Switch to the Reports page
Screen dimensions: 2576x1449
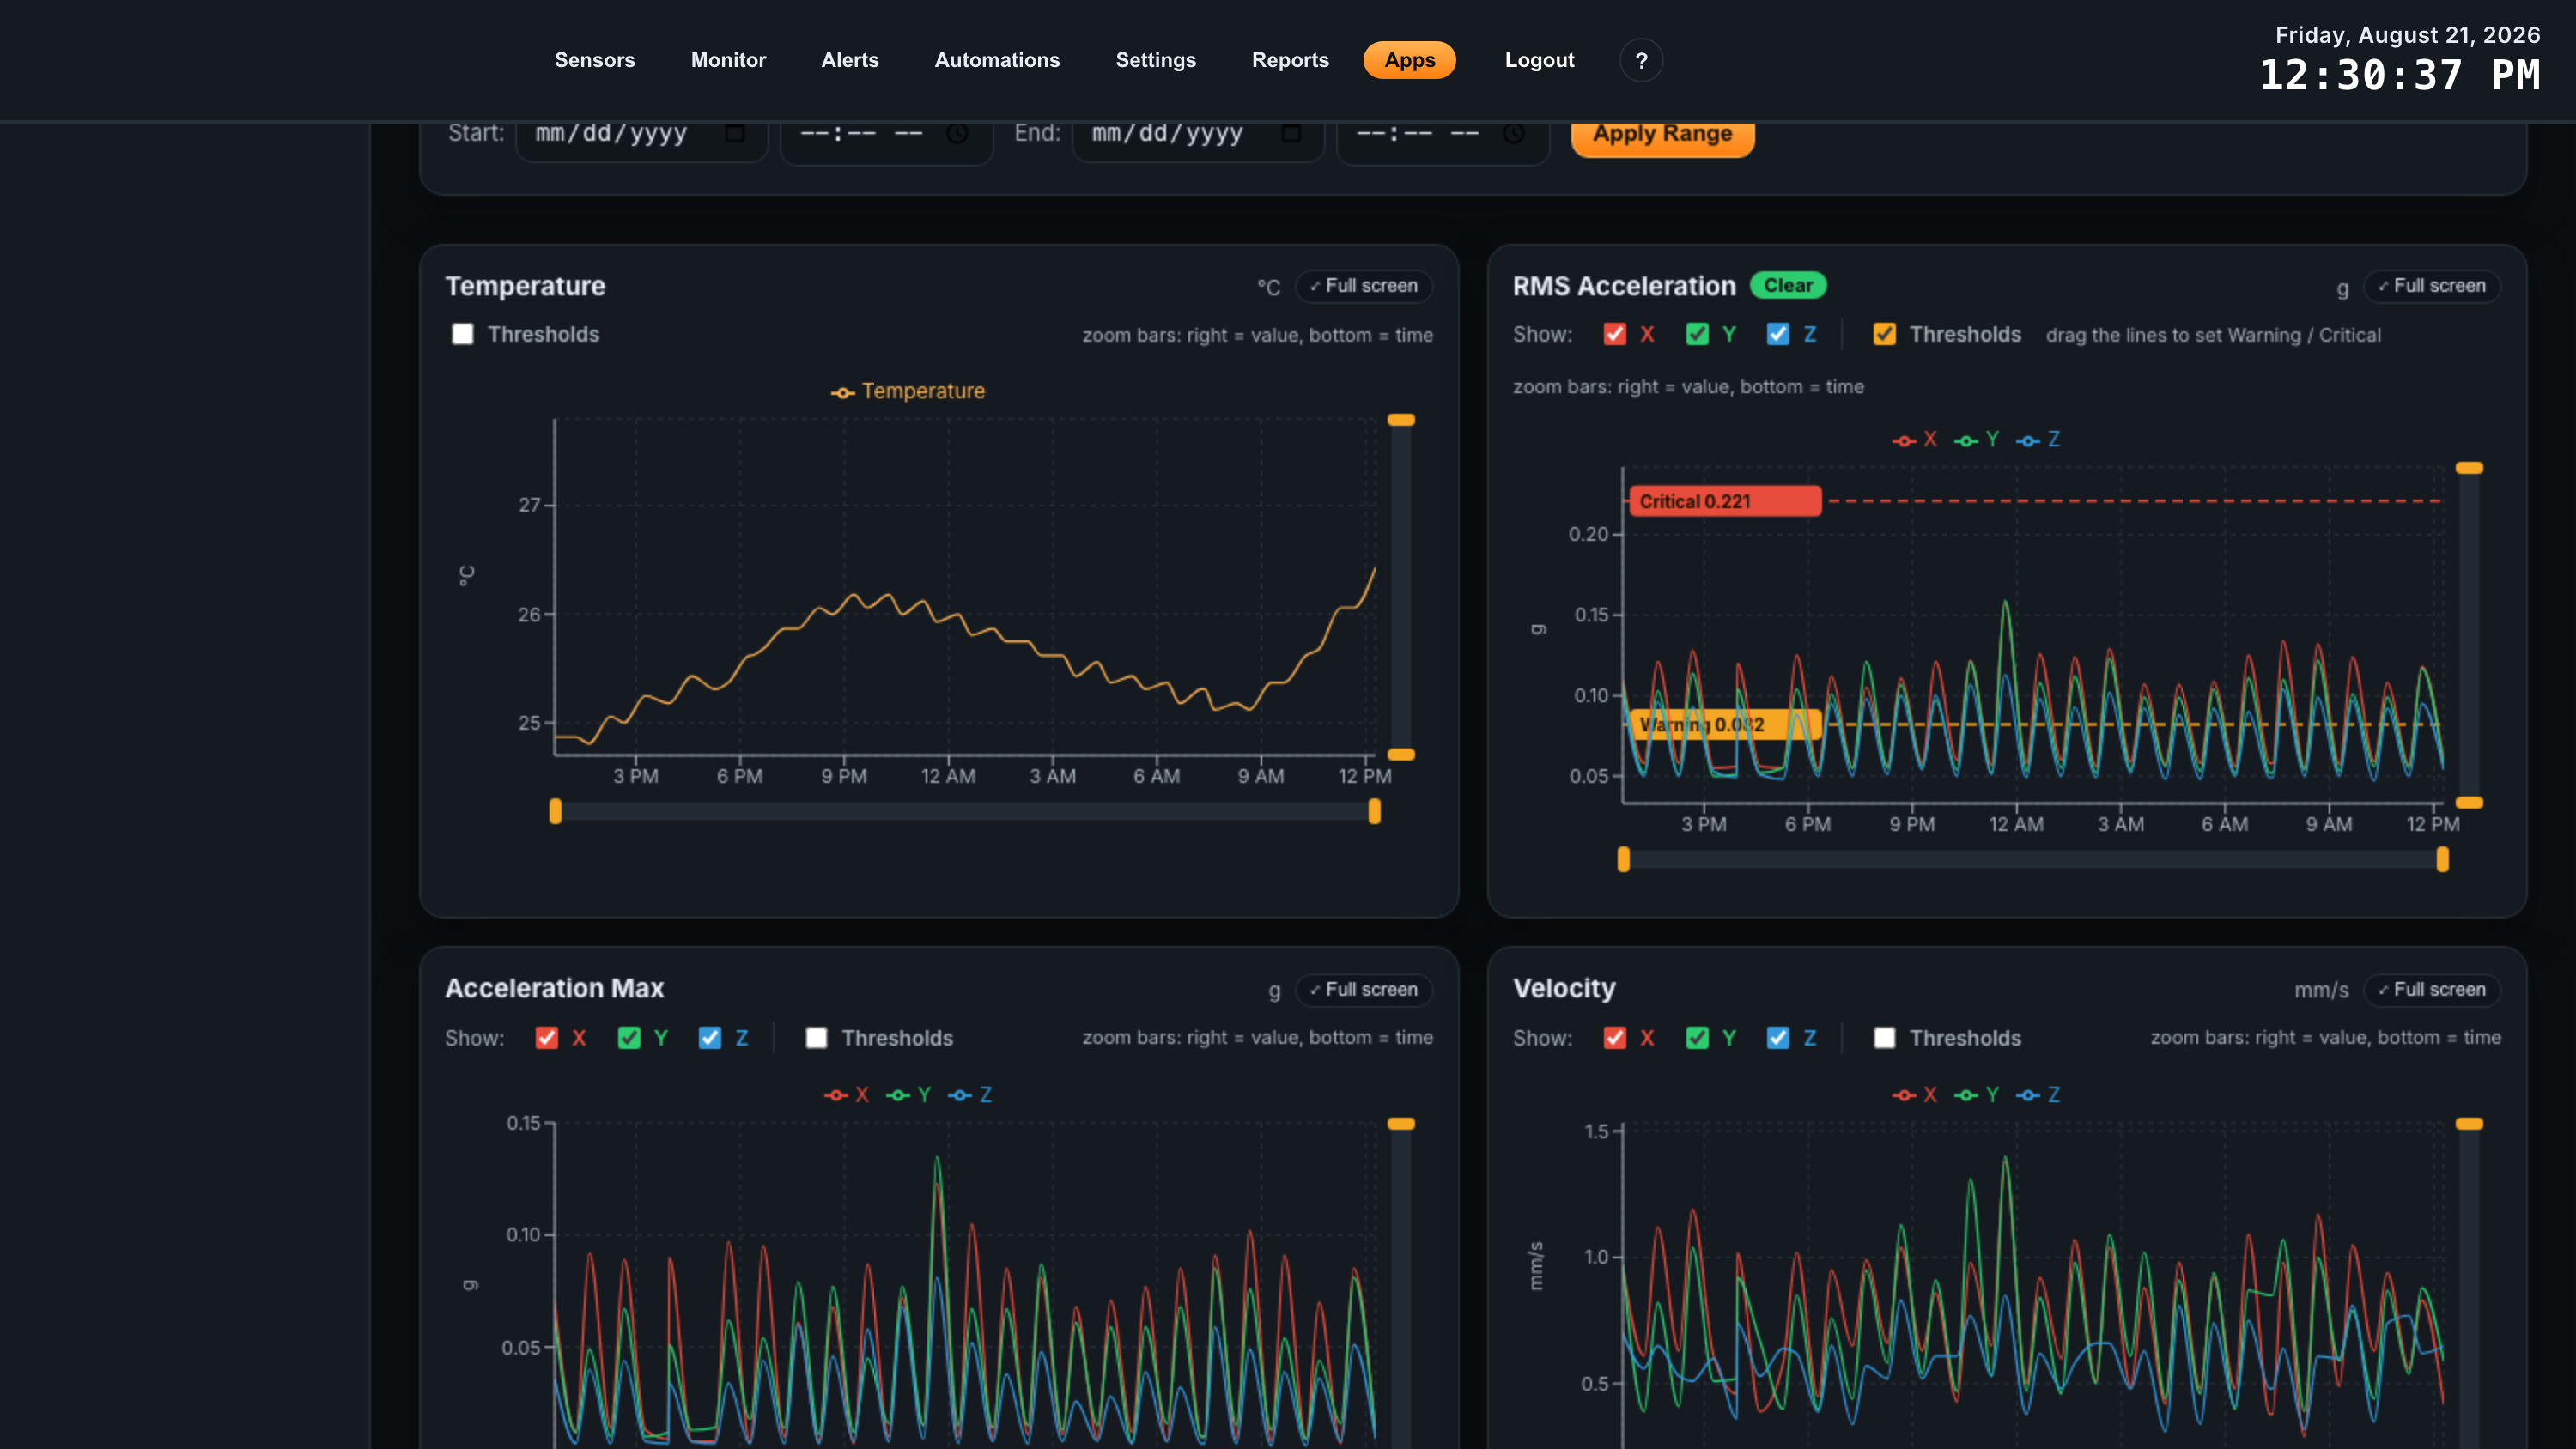(1290, 60)
